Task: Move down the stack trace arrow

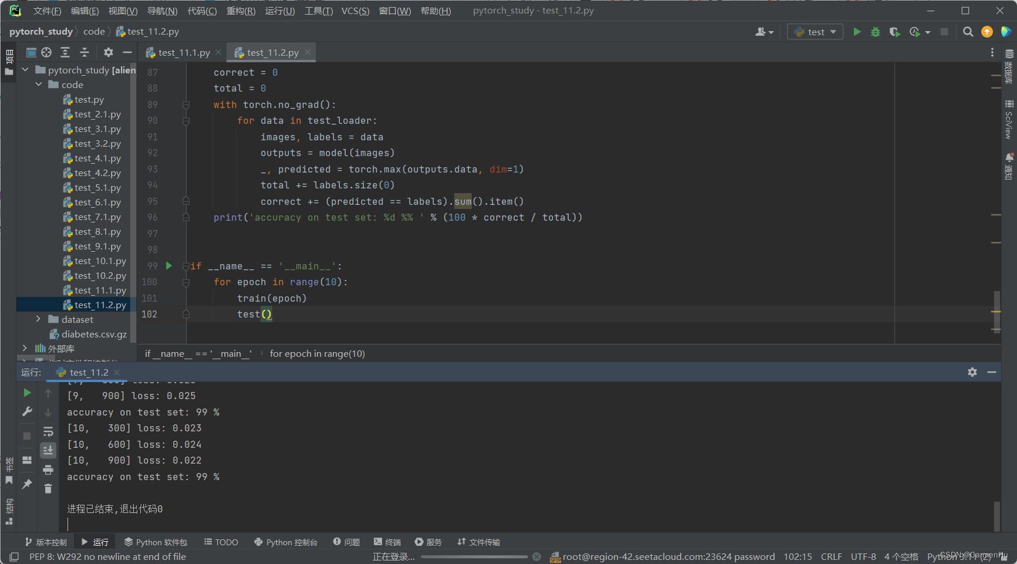Action: tap(48, 413)
